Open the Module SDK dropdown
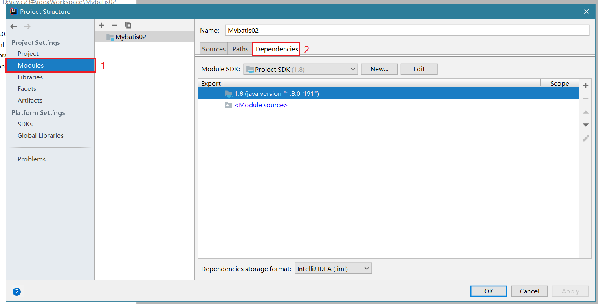This screenshot has height=304, width=598. tap(301, 69)
